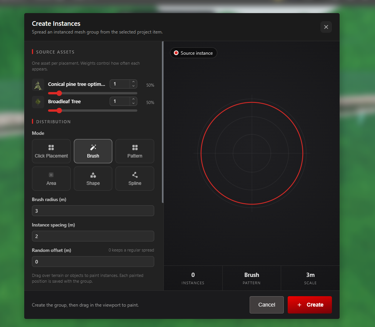Click the "DISTRIBUTION" section heading
Image resolution: width=375 pixels, height=327 pixels.
(x=53, y=122)
